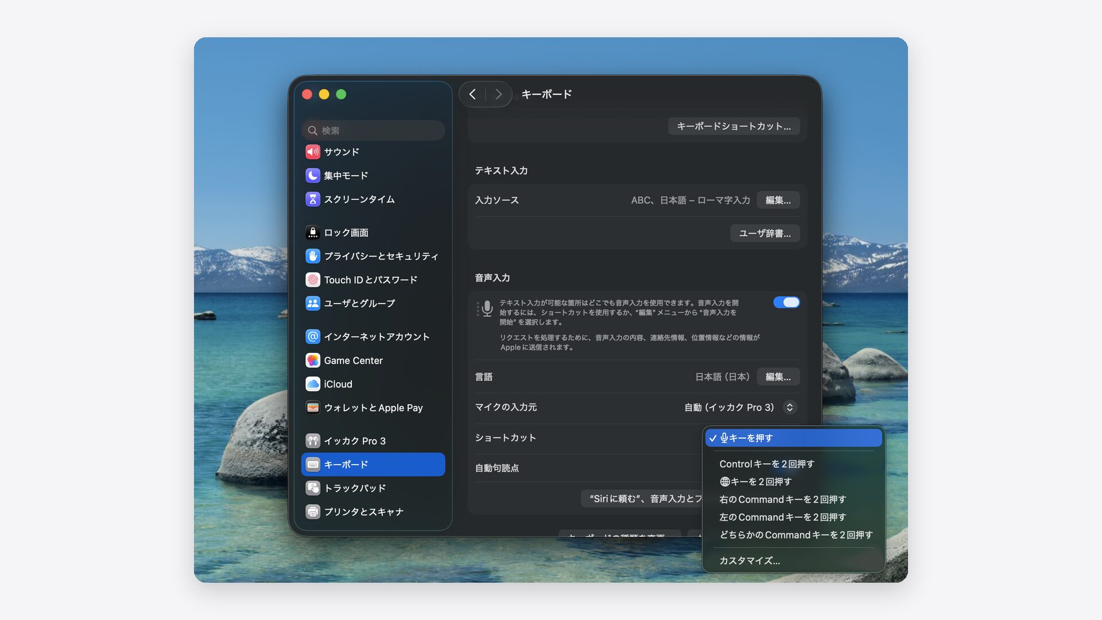Focus the 検索 search field

(x=373, y=130)
